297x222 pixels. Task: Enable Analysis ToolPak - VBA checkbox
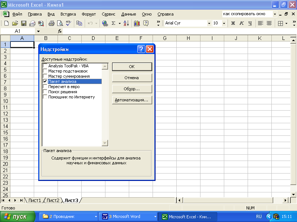45,66
